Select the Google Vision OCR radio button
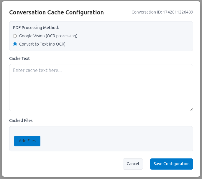The height and width of the screenshot is (179, 202). coord(15,36)
